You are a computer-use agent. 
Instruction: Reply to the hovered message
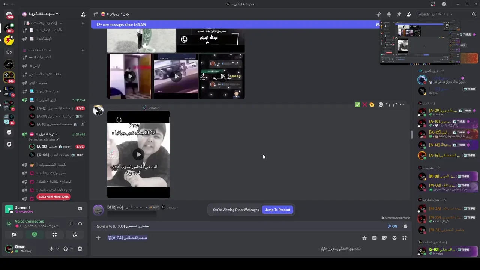pyautogui.click(x=388, y=105)
